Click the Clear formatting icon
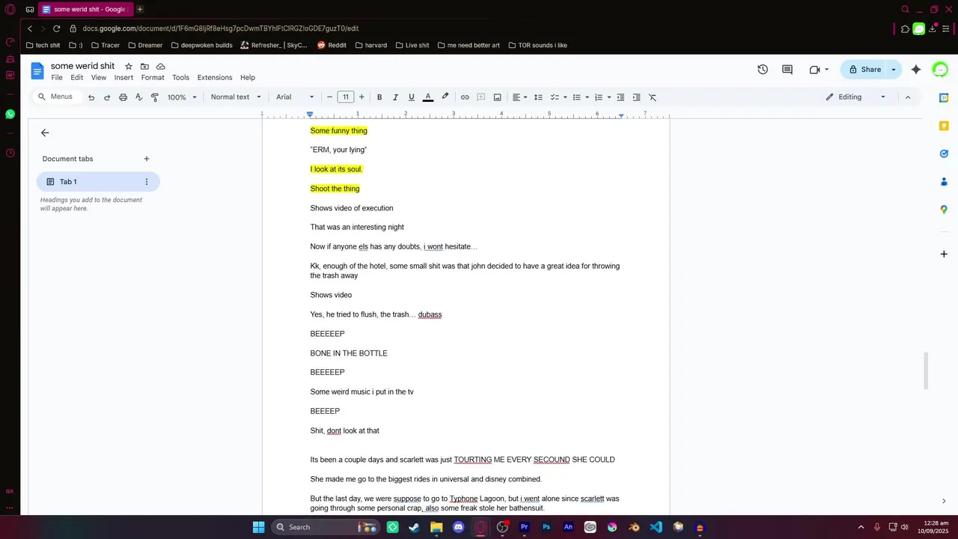Viewport: 958px width, 539px height. pos(652,97)
